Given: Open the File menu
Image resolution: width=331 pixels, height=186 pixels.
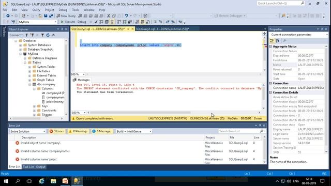Looking at the screenshot, I should (x=5, y=10).
